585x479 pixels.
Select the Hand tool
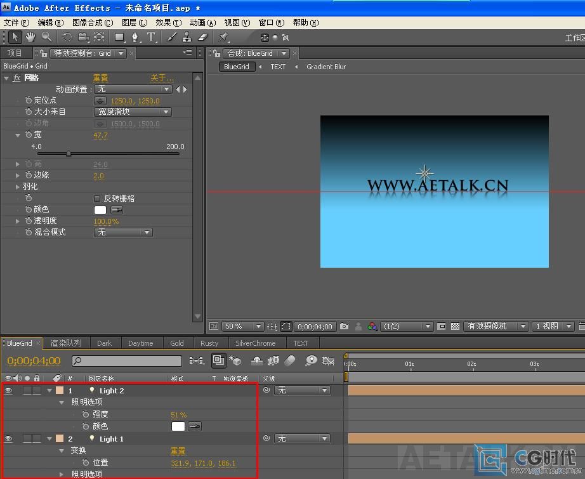point(30,37)
